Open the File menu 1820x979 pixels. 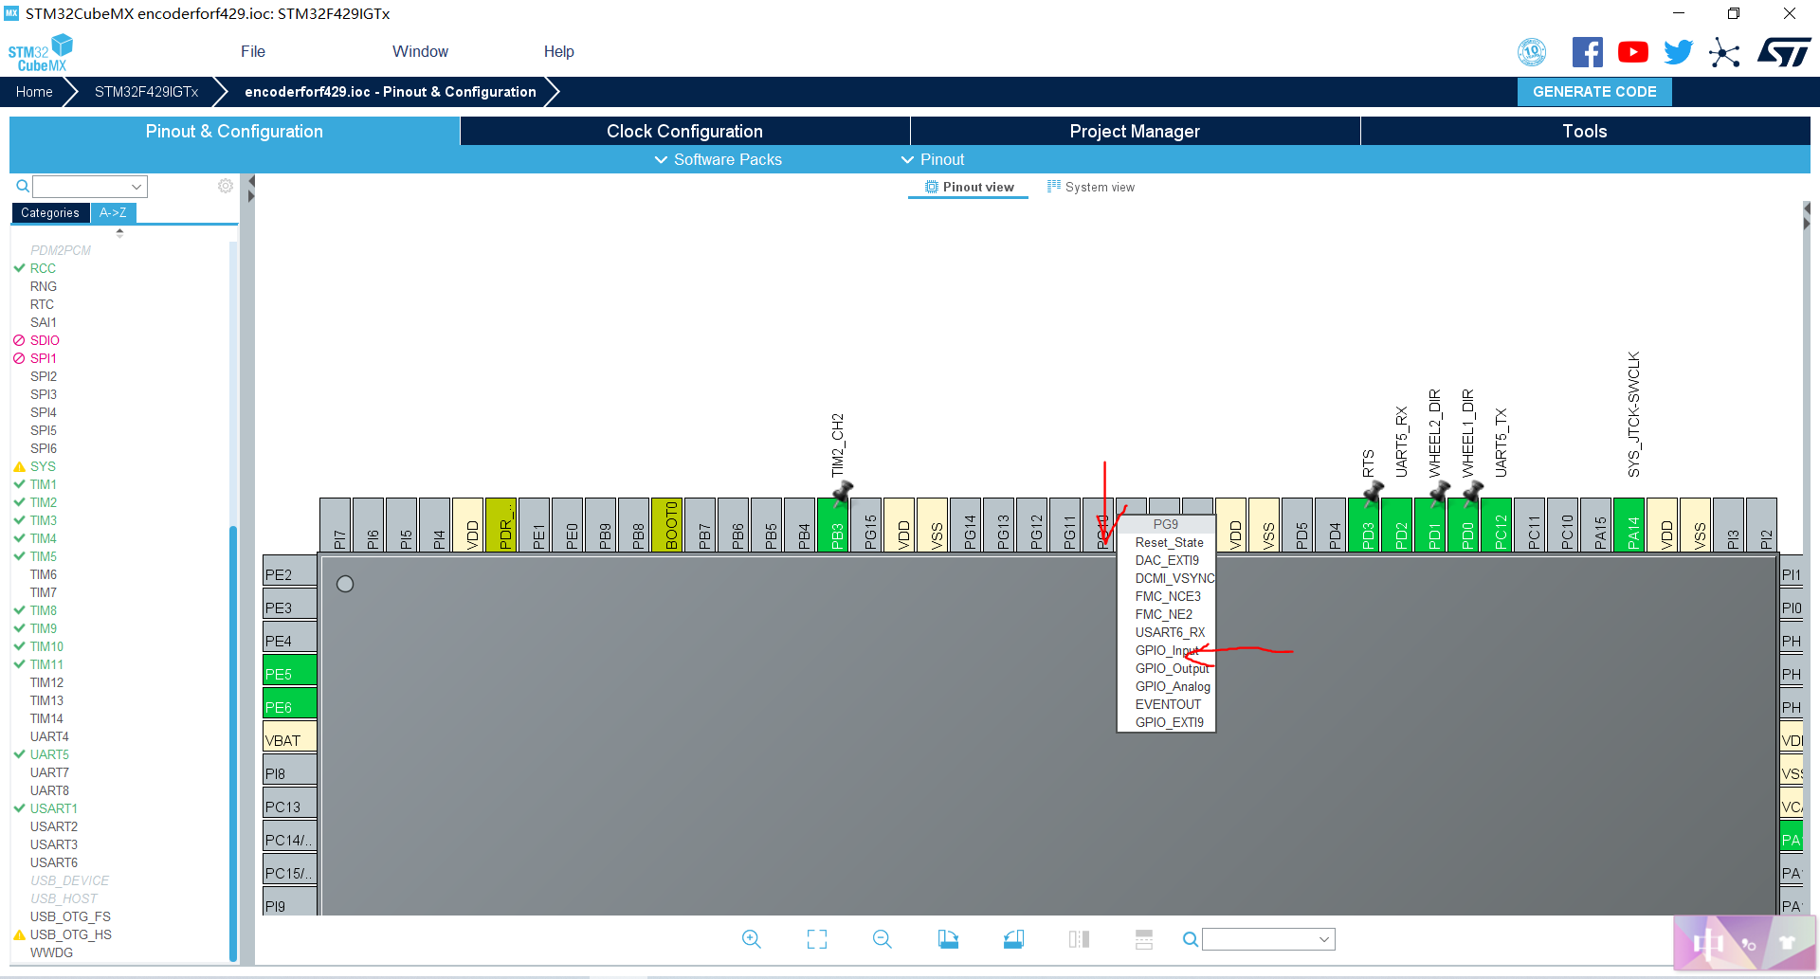click(253, 51)
